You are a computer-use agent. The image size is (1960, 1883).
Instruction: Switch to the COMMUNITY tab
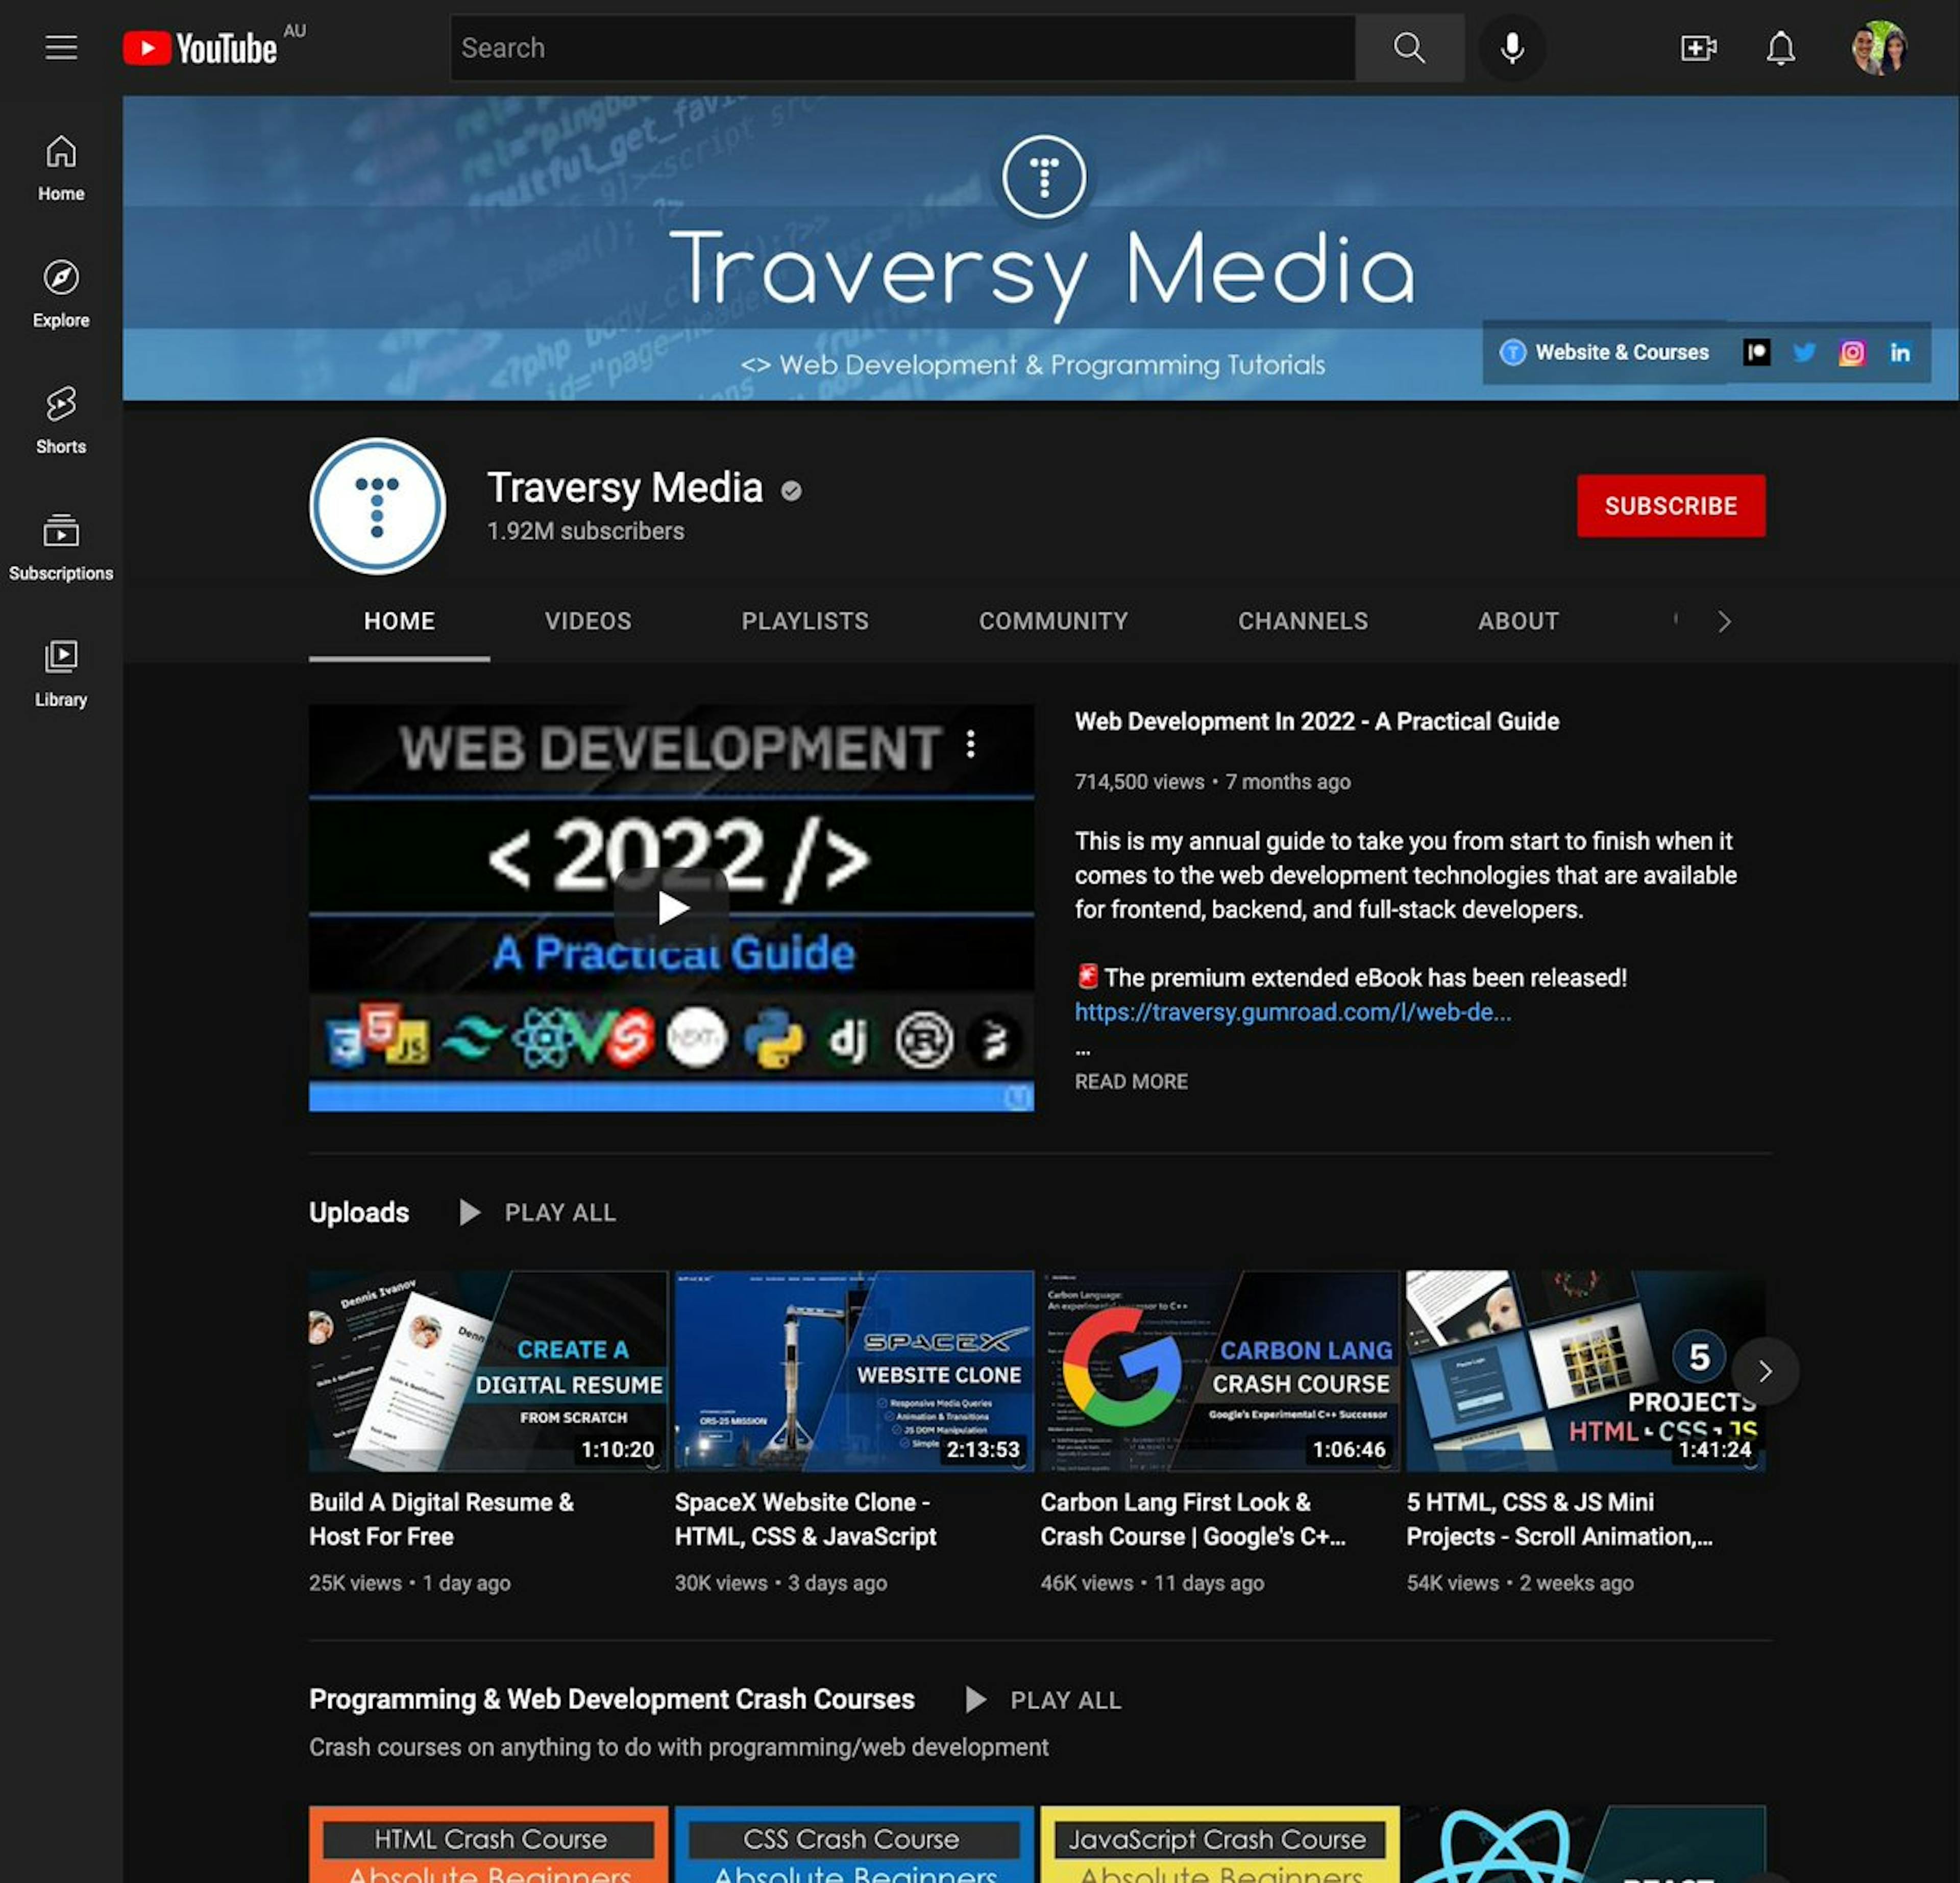click(1053, 621)
